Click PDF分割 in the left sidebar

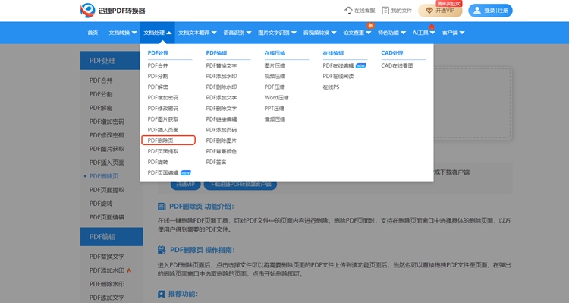(x=101, y=94)
